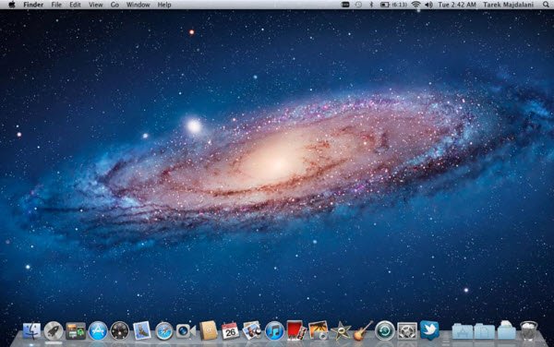Image resolution: width=554 pixels, height=347 pixels.
Task: Launch the App Store dock icon
Action: [x=98, y=331]
